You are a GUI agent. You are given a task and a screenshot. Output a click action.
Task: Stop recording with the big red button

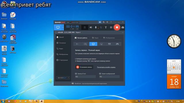click(117, 27)
